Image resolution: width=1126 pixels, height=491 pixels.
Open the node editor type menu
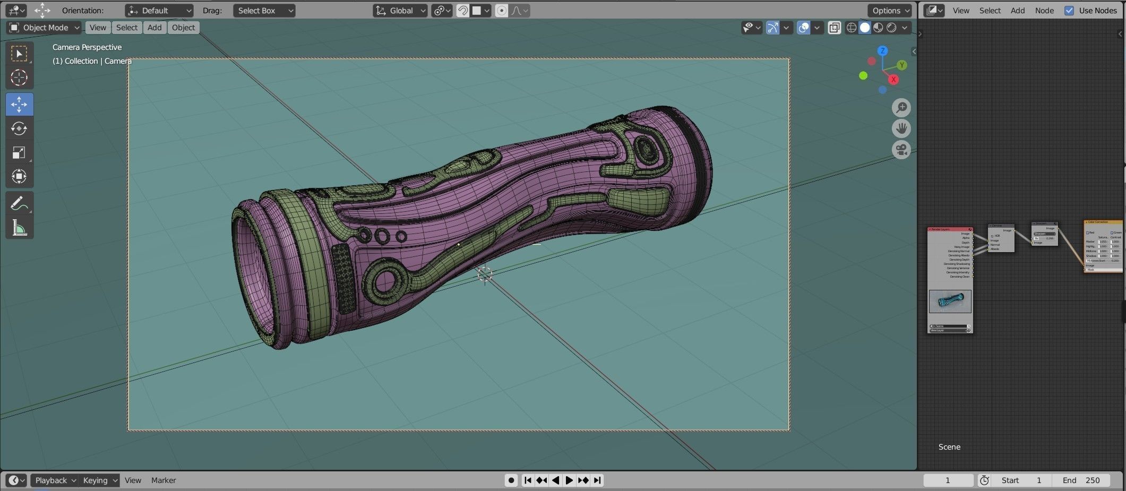coord(934,10)
